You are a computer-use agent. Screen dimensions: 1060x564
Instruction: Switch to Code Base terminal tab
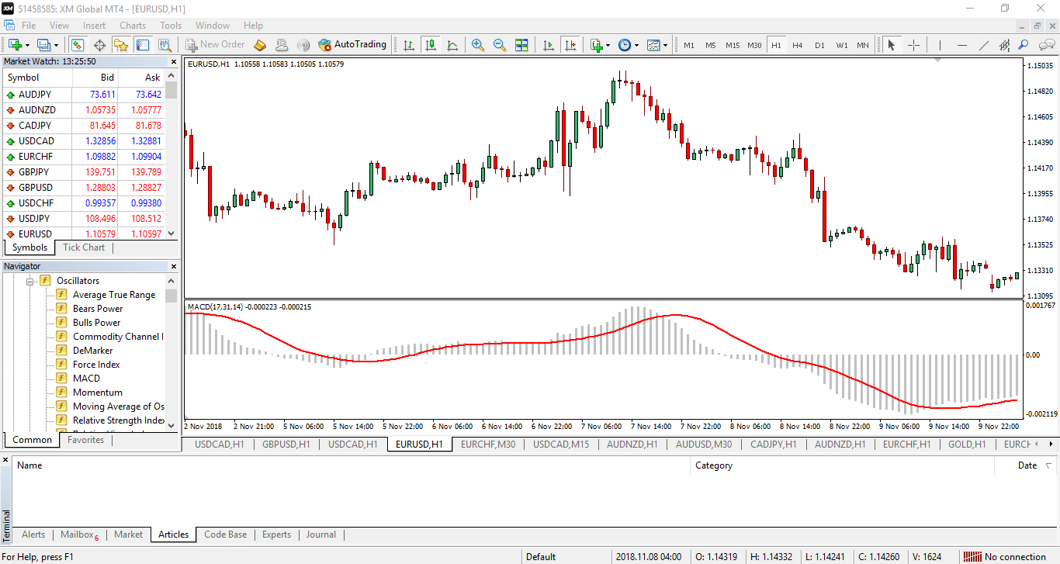(226, 535)
